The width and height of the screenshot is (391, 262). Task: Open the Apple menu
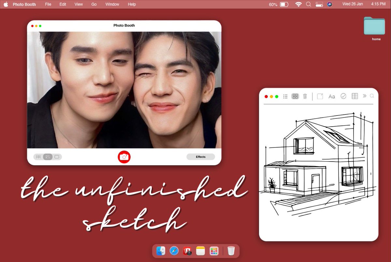[6, 4]
